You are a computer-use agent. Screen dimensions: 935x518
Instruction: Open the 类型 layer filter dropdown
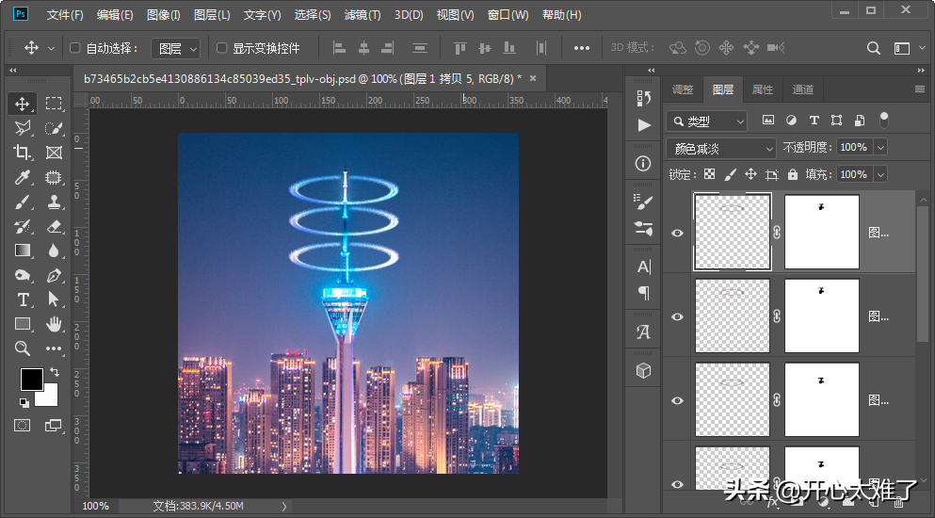coord(706,121)
